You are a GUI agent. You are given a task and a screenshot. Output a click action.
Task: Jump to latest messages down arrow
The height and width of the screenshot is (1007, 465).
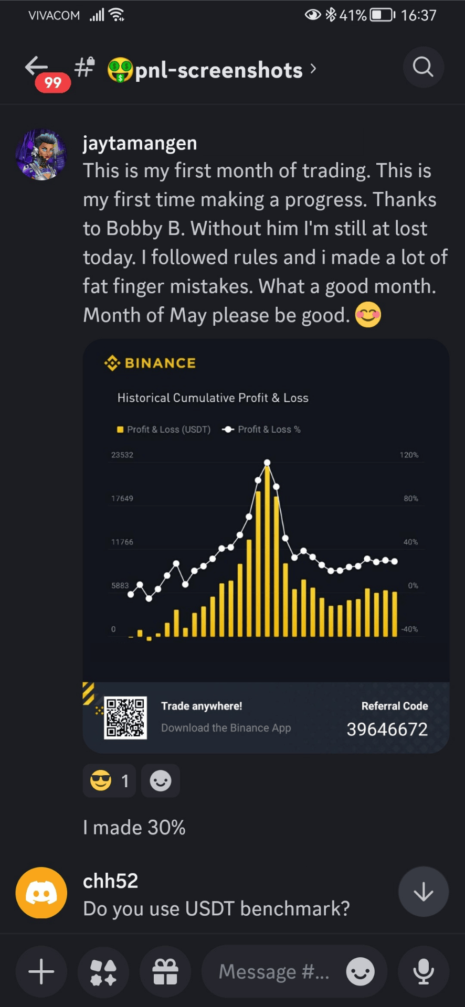[x=423, y=892]
